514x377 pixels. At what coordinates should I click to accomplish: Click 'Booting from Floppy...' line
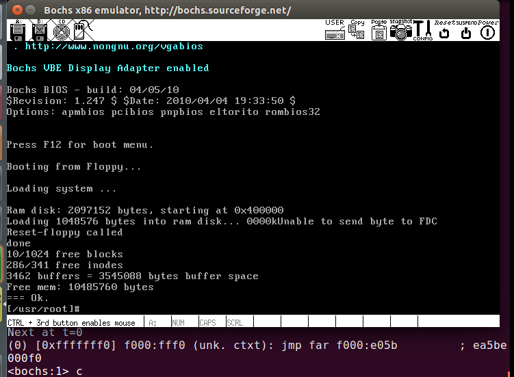(x=74, y=166)
